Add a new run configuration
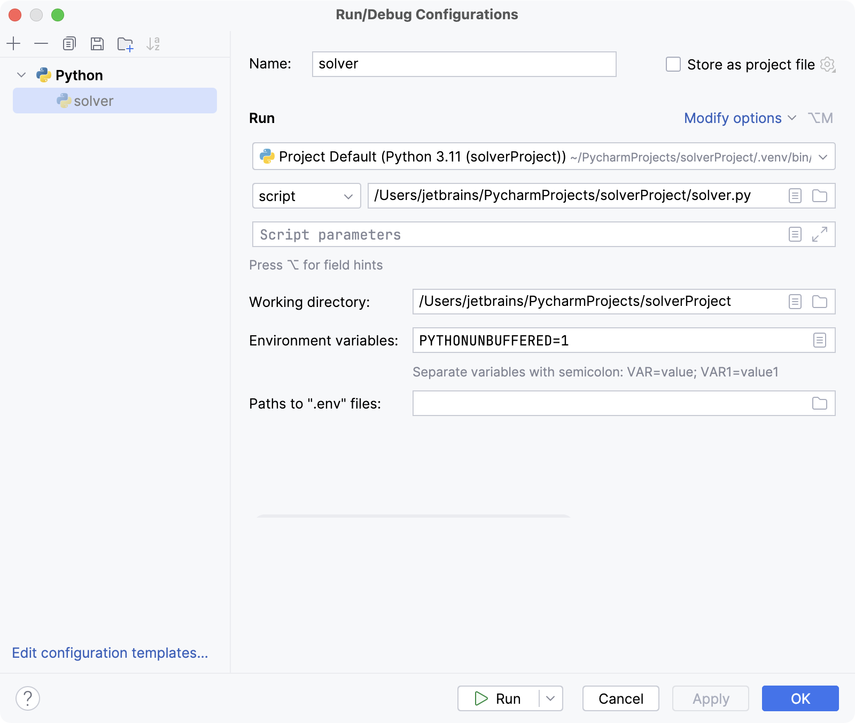Screen dimensions: 855x723 click(14, 44)
